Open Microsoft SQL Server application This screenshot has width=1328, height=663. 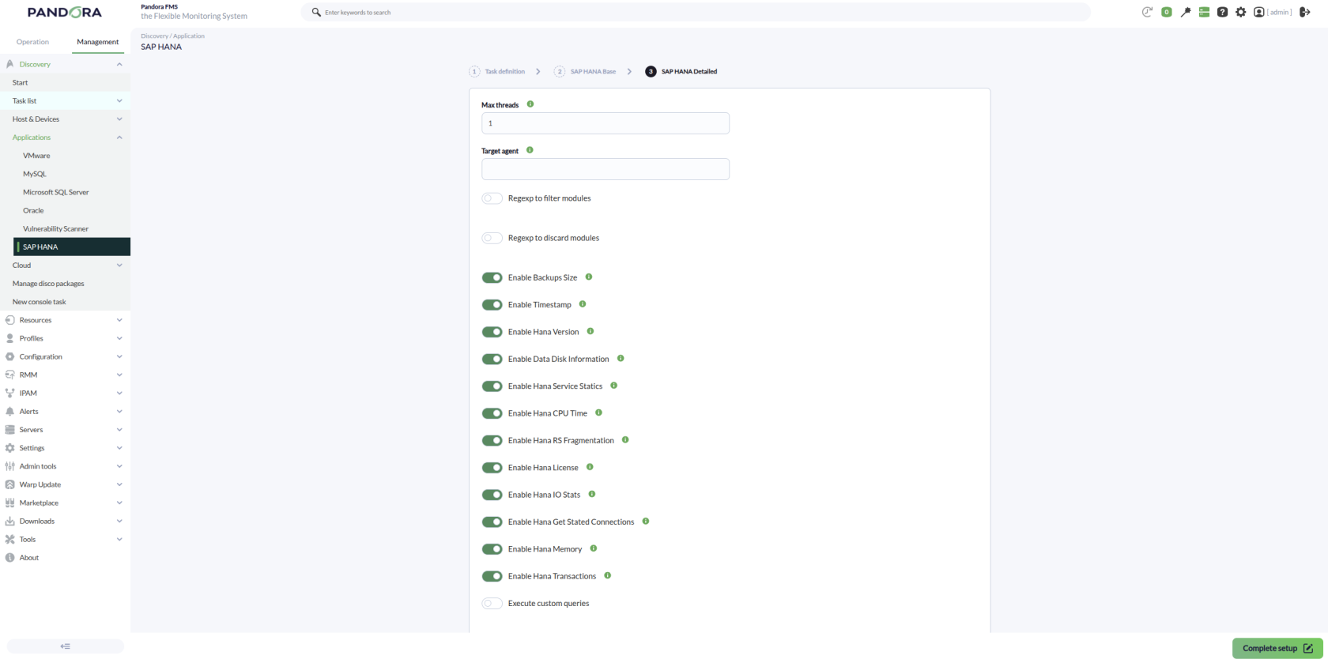56,192
